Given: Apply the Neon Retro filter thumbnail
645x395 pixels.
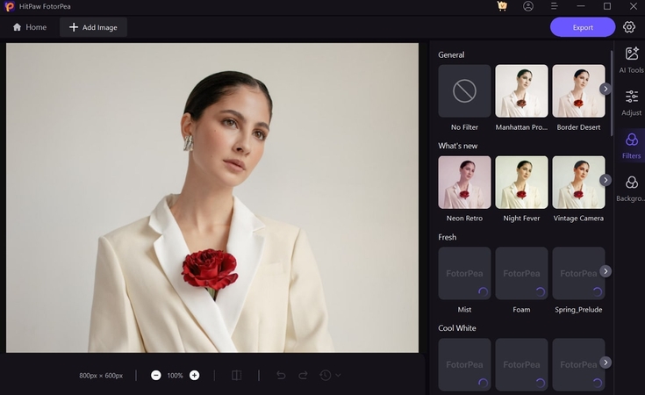Looking at the screenshot, I should point(464,183).
